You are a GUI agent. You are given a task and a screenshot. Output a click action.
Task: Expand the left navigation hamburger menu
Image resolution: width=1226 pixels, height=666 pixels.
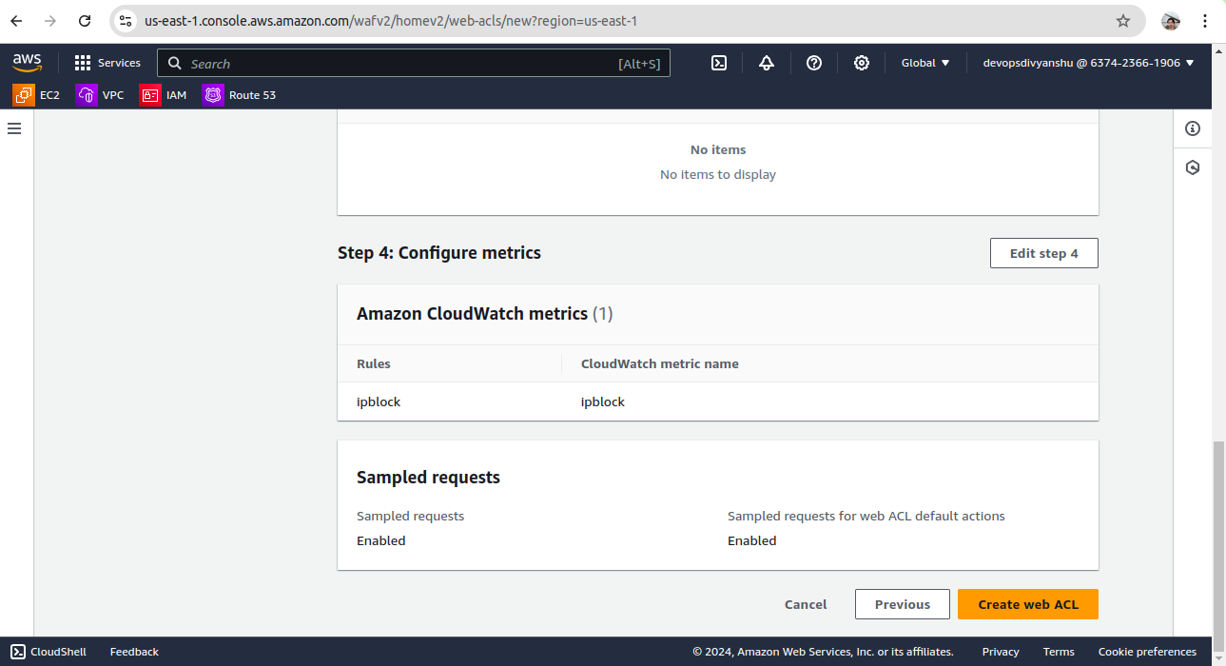pyautogui.click(x=14, y=128)
